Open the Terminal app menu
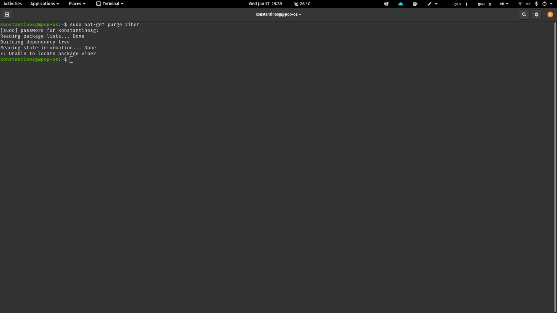 point(110,4)
